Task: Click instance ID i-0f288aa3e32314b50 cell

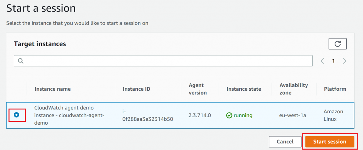Action: click(147, 115)
